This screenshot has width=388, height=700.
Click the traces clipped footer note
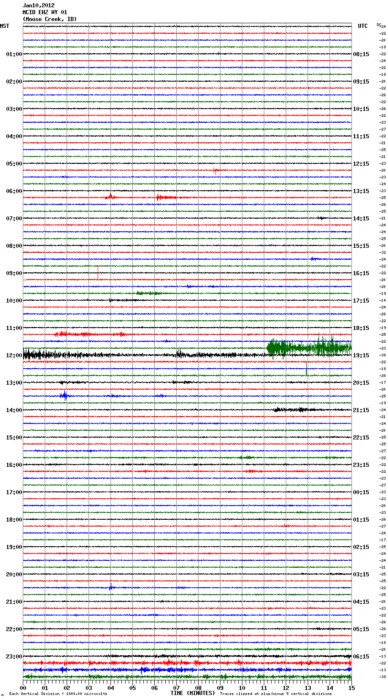(276, 694)
